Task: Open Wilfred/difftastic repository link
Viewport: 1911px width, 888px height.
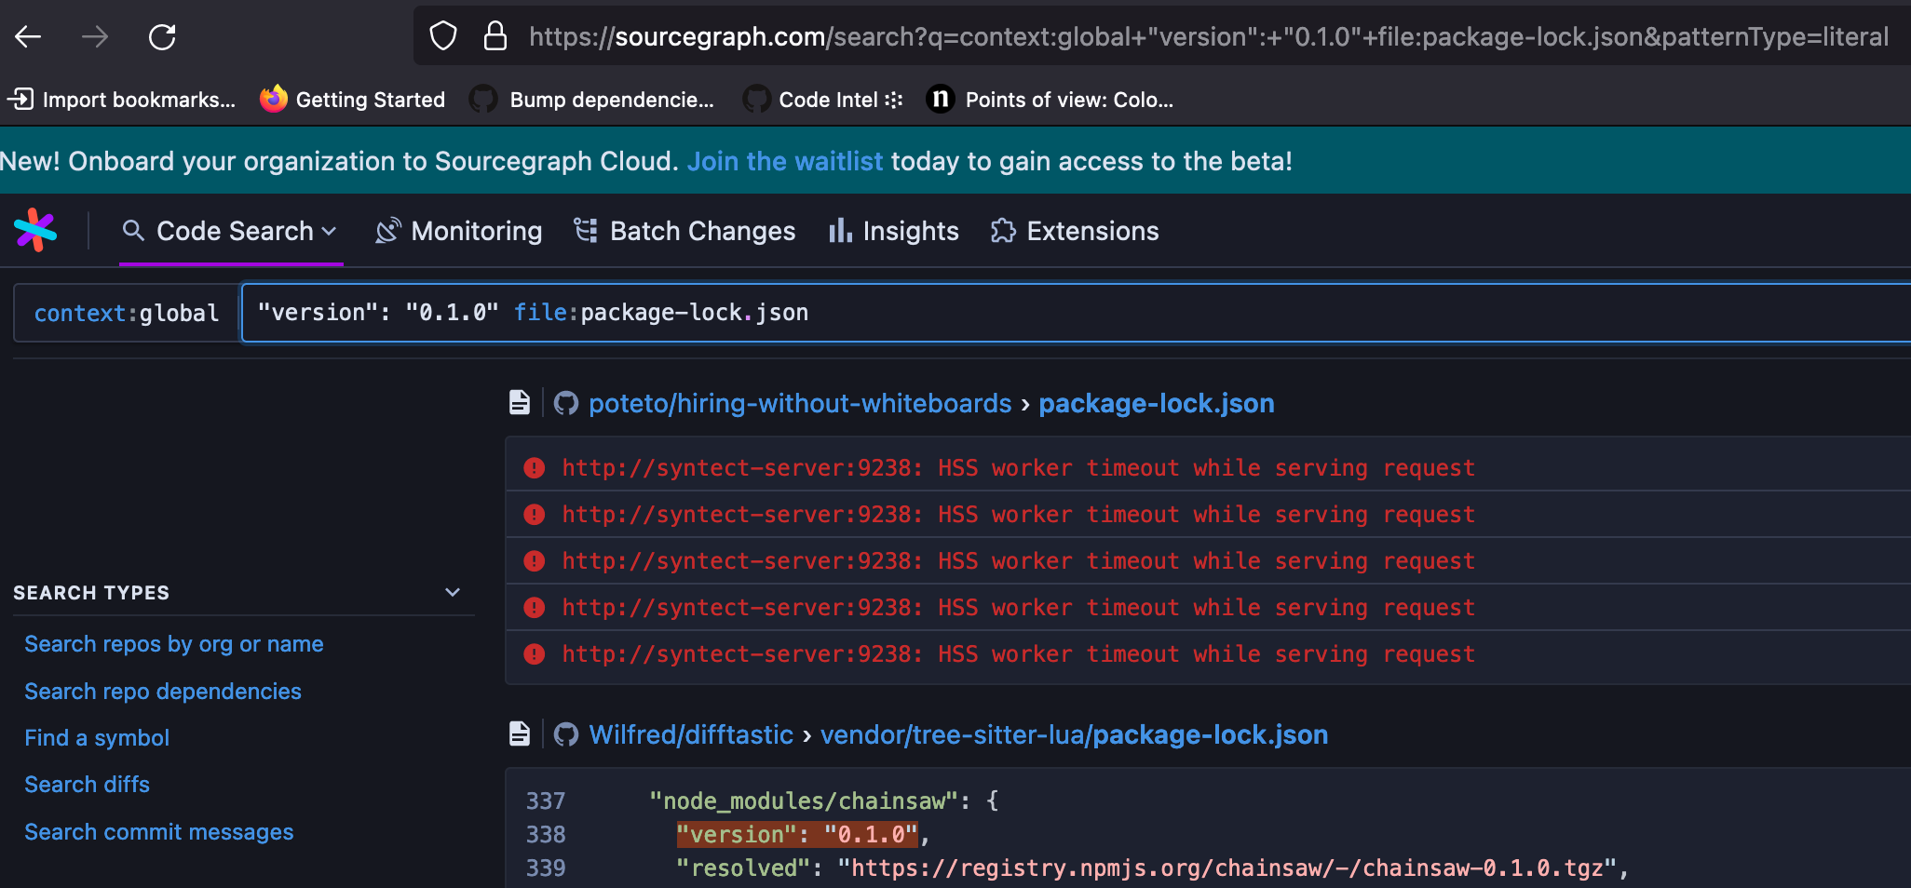Action: [x=689, y=734]
